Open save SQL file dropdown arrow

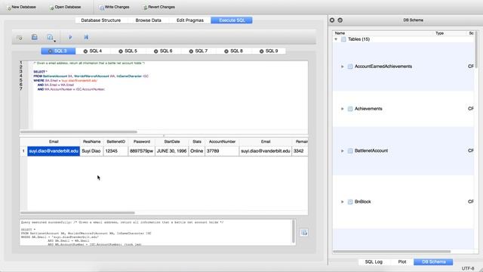55,41
